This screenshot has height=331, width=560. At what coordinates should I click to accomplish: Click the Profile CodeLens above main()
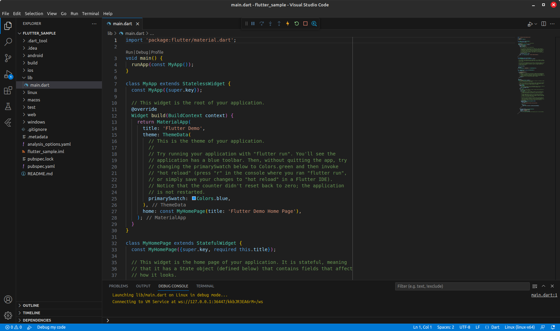click(x=157, y=52)
